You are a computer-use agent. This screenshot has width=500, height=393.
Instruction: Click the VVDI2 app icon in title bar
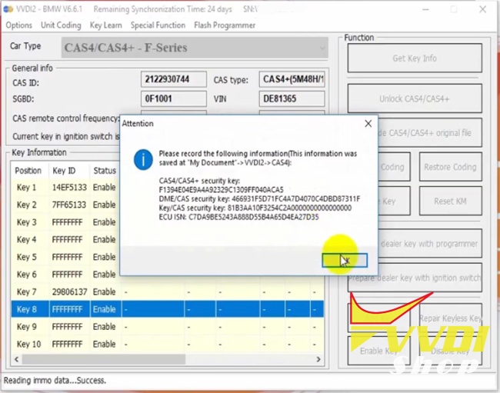8,9
